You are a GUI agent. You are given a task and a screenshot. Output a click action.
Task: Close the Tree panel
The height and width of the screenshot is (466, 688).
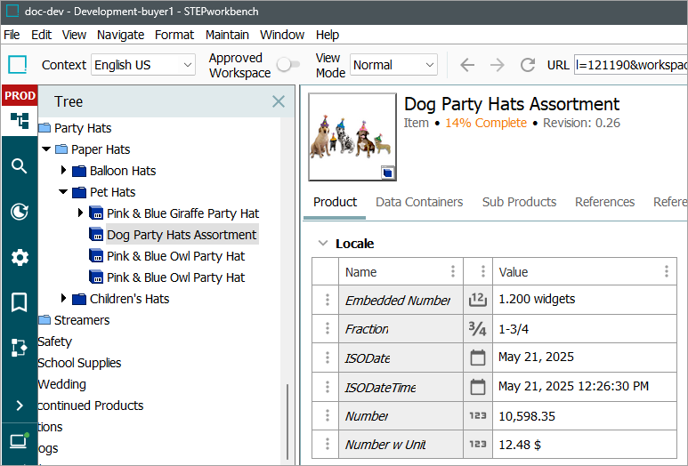pyautogui.click(x=279, y=101)
